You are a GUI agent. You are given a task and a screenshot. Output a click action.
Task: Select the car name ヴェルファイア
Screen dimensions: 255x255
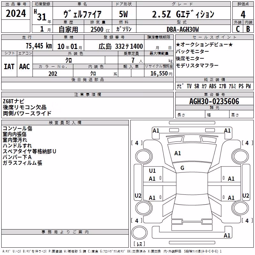click(x=82, y=14)
